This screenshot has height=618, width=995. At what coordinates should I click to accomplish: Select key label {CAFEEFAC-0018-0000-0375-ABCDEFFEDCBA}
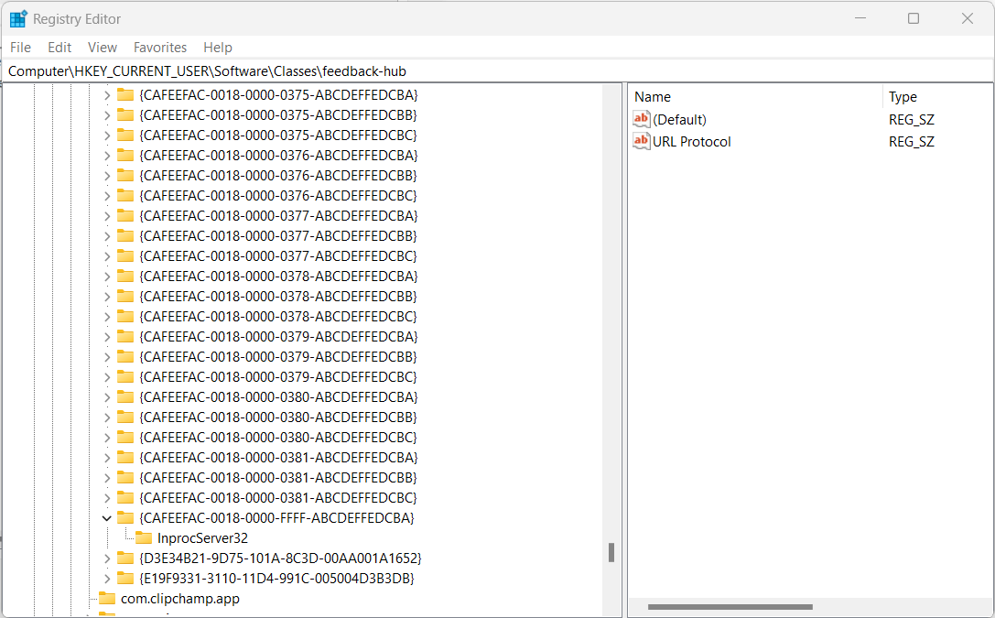coord(278,95)
